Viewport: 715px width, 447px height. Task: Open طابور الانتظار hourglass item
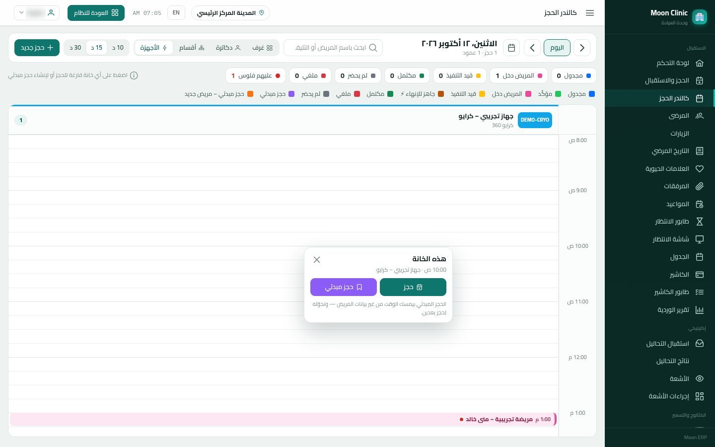(659, 222)
